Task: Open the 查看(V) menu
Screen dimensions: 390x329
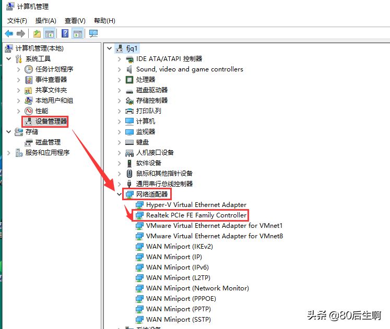Action: coord(75,21)
